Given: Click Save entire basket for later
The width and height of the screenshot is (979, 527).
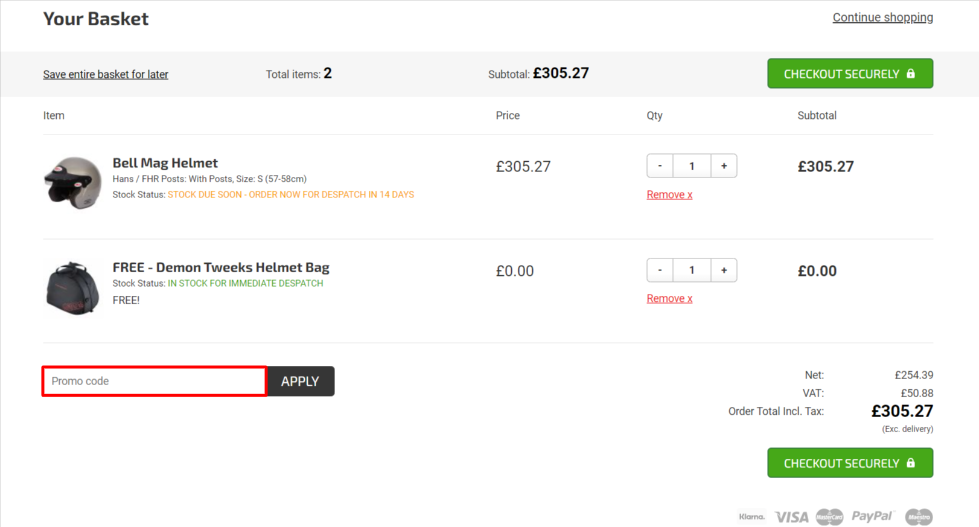Looking at the screenshot, I should point(106,74).
